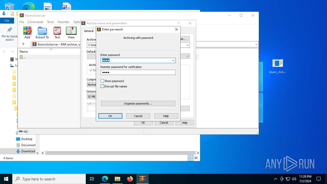Click OK in Archive name and parameters dialog
The width and height of the screenshot is (327, 184).
143,123
